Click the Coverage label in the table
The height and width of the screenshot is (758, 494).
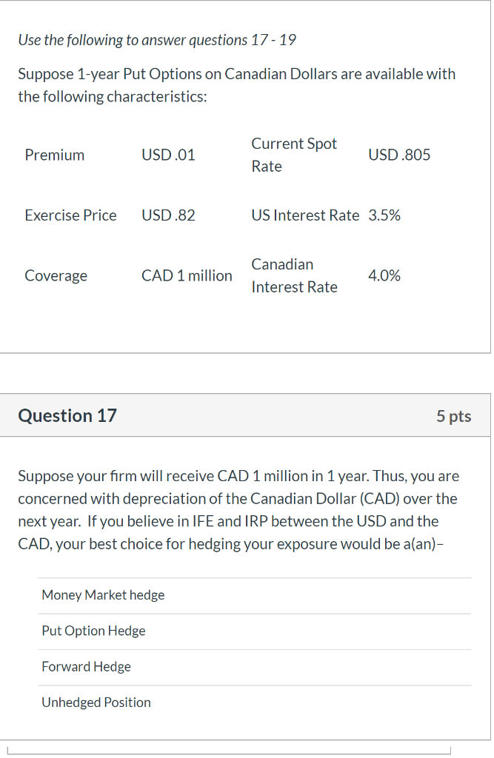click(x=56, y=275)
